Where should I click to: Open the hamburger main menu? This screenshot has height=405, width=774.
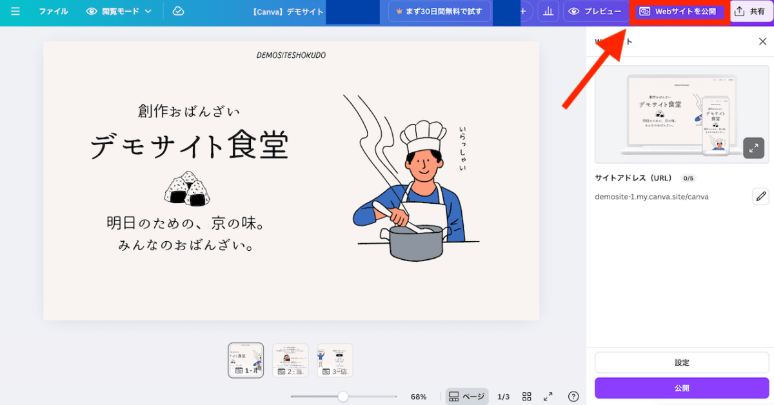pyautogui.click(x=15, y=12)
